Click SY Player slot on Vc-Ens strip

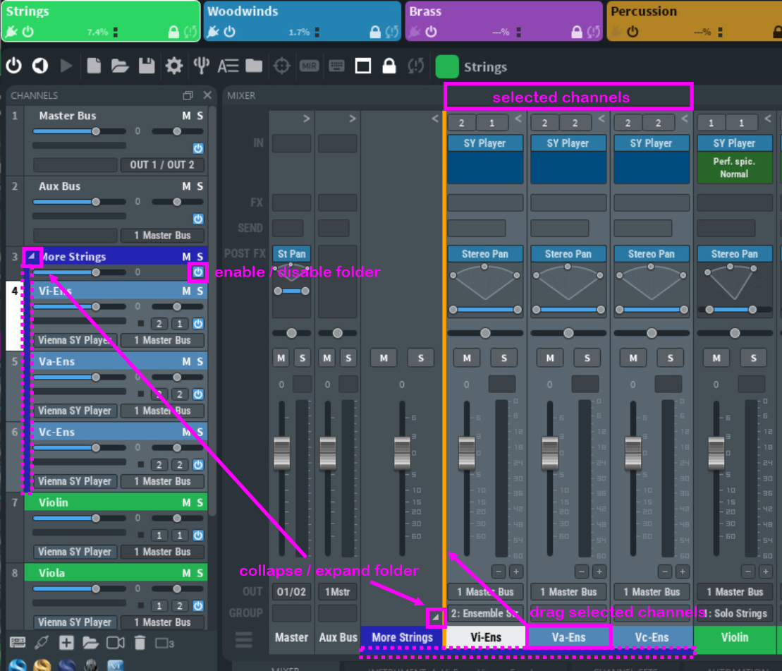pos(652,143)
